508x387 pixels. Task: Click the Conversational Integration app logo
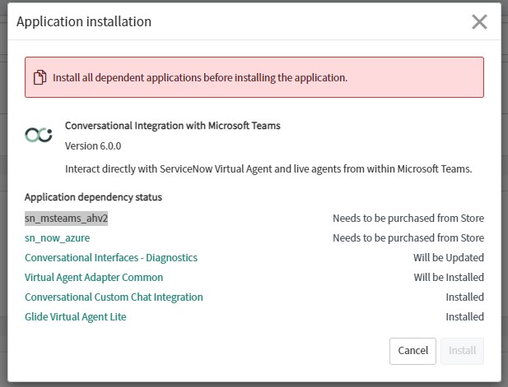point(39,135)
